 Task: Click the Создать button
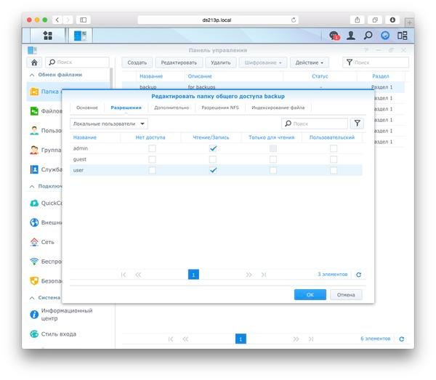137,62
